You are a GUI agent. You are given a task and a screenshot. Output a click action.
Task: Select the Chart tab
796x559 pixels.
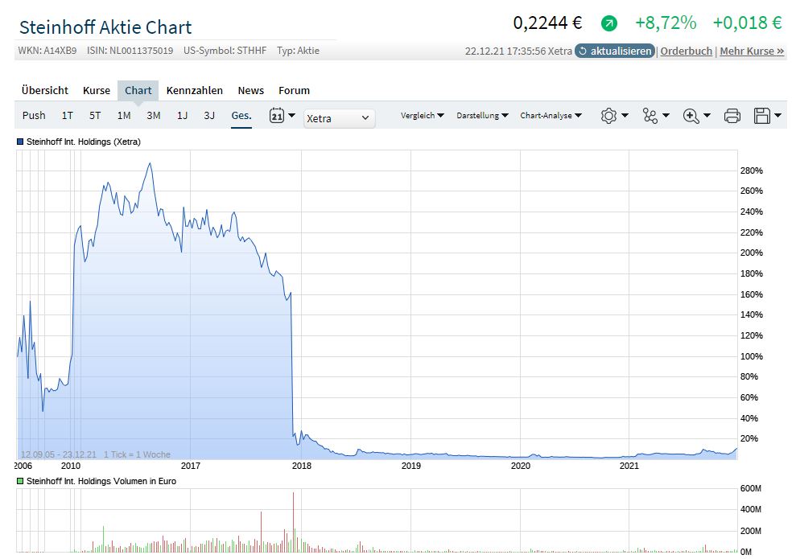point(138,90)
